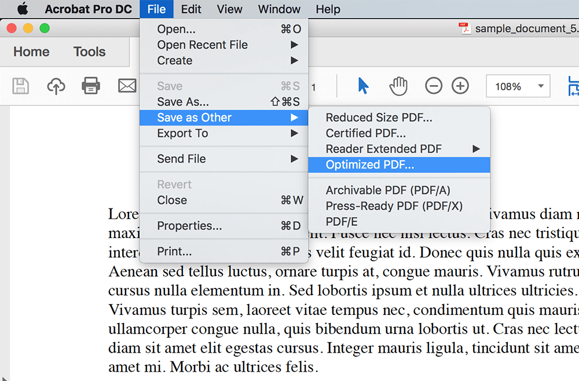Viewport: 579px width, 381px height.
Task: Choose Reduced Size PDF... option
Action: point(399,118)
